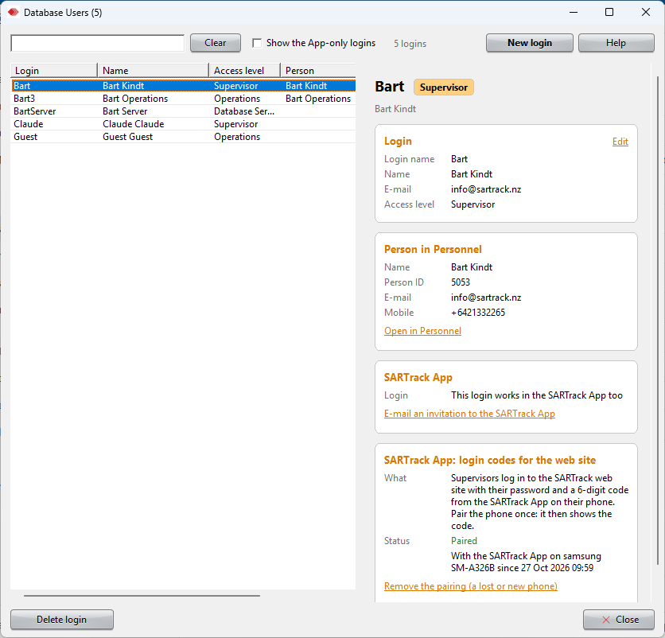Select the BartServer login row
Screen dimensions: 665x638
183,111
